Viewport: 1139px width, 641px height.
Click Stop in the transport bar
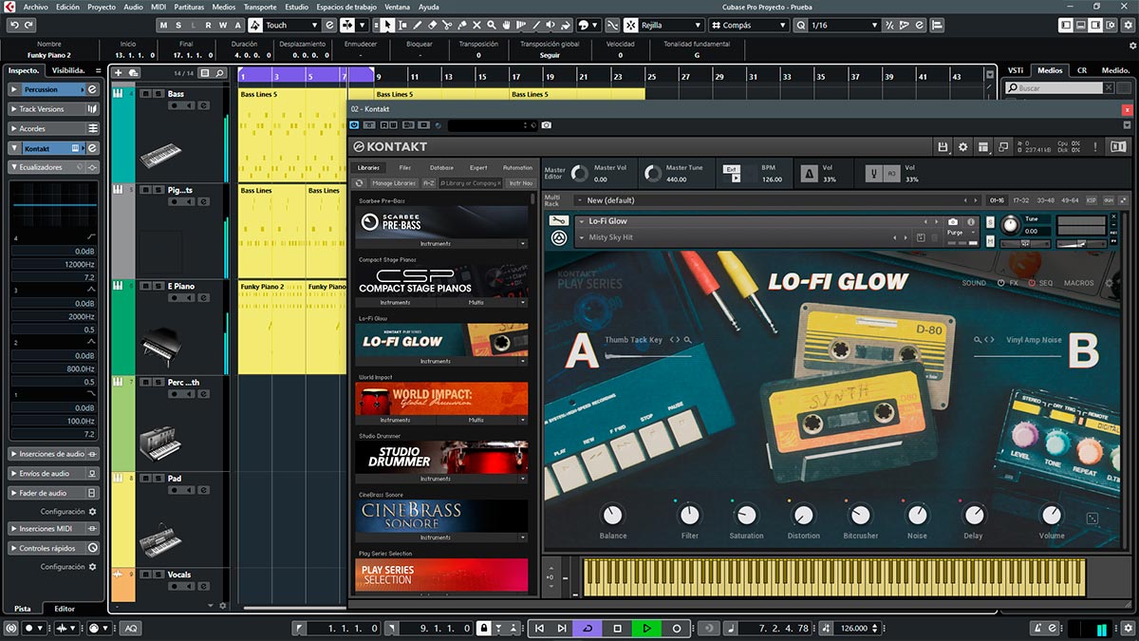pos(617,628)
